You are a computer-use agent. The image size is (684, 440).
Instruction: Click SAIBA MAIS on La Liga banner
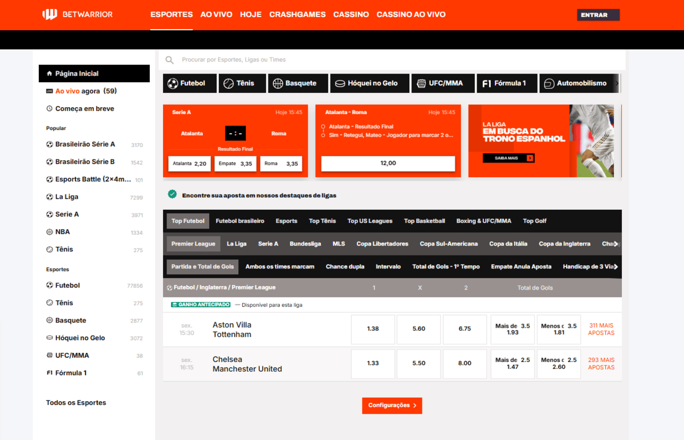click(x=508, y=158)
